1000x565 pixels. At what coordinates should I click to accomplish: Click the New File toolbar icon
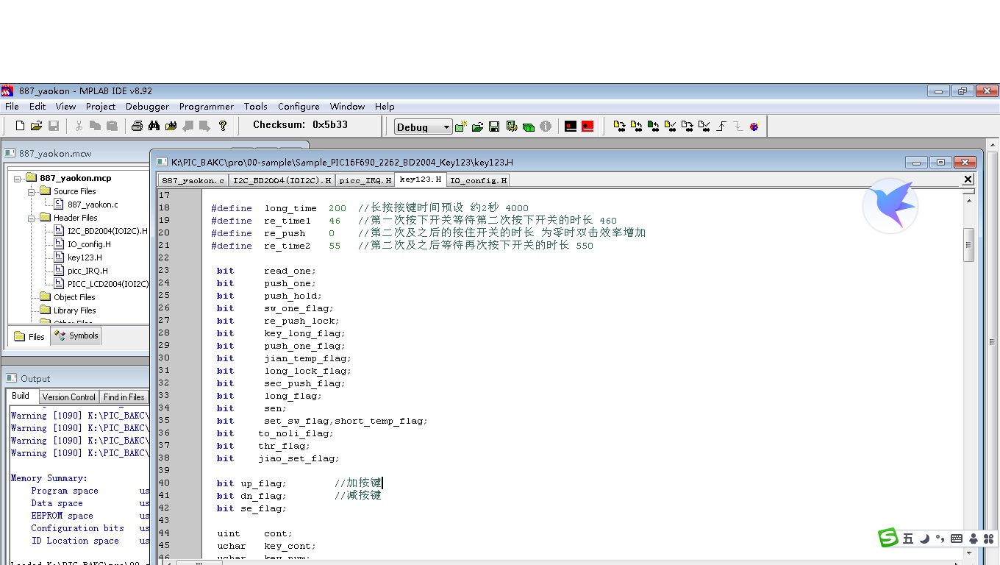pos(20,126)
